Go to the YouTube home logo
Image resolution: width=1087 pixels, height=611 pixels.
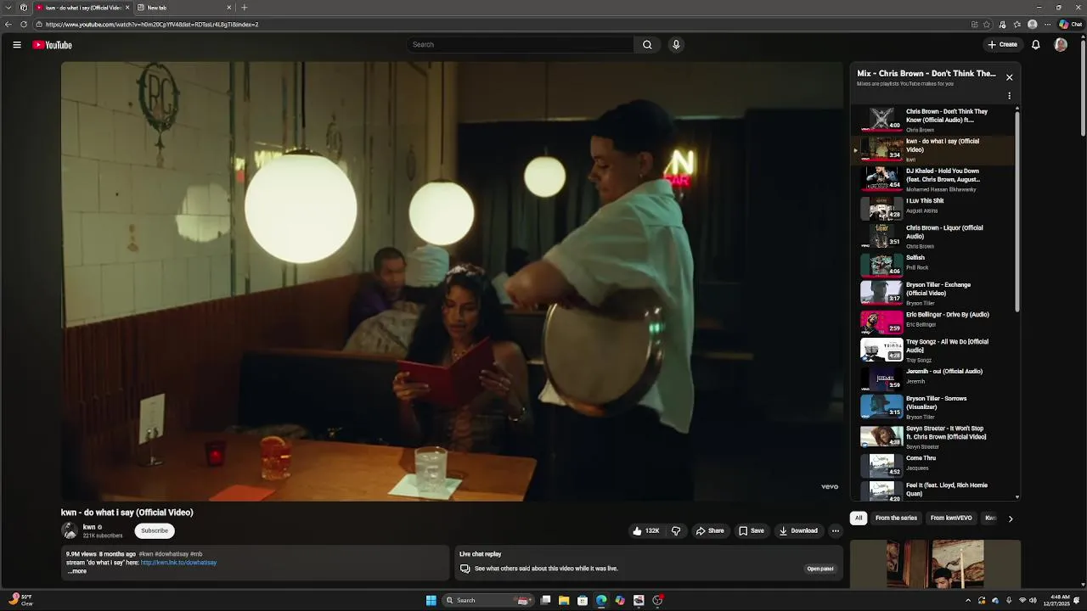(x=53, y=45)
